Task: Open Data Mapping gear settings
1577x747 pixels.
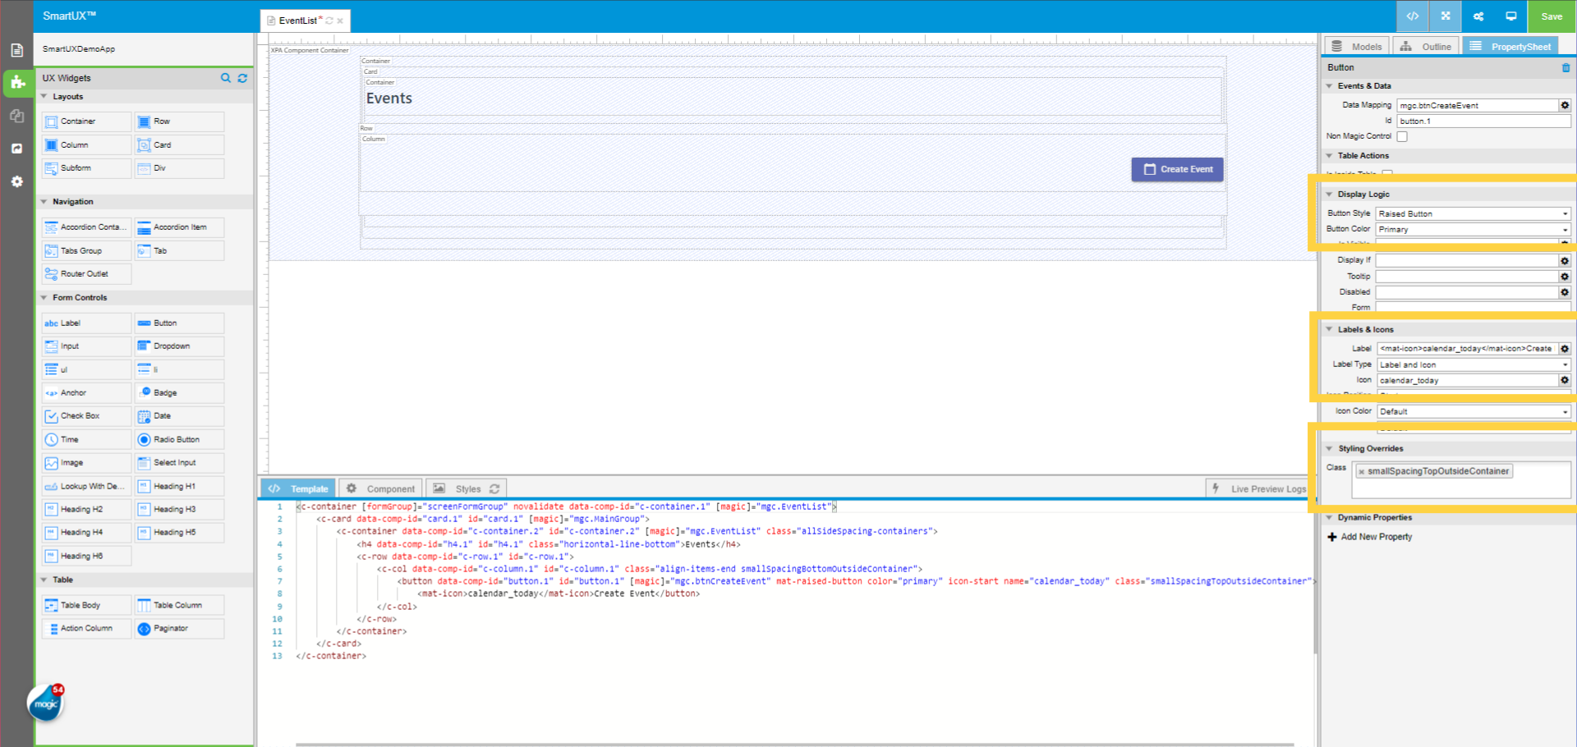Action: (1565, 105)
